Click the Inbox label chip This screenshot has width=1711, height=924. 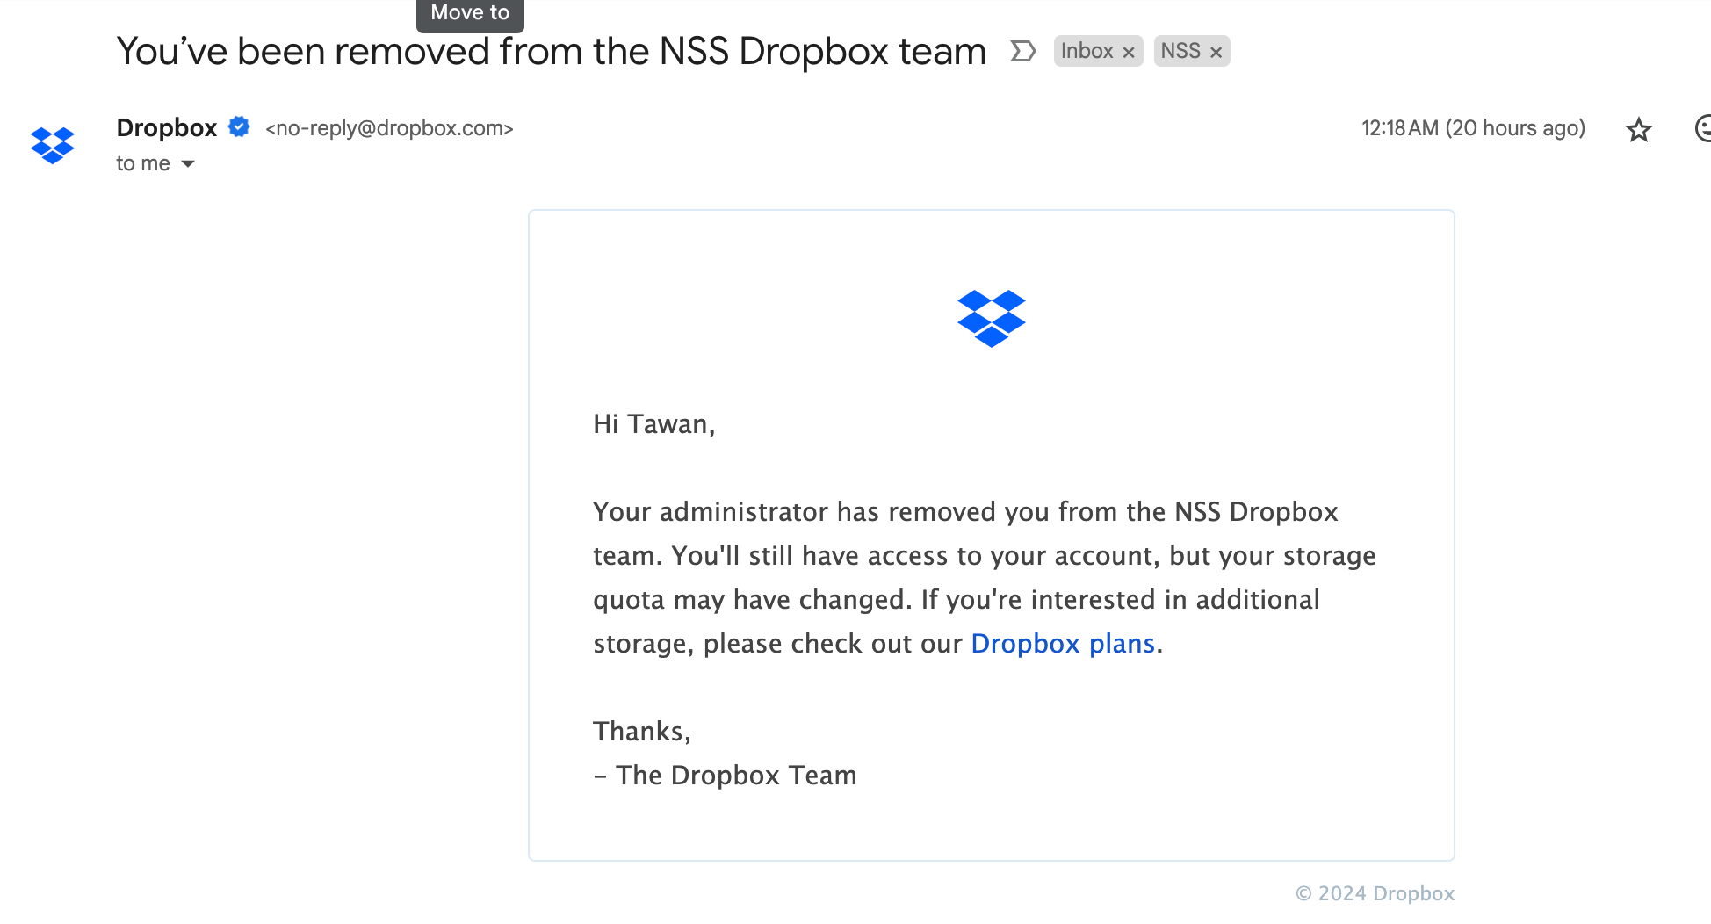[x=1087, y=51]
